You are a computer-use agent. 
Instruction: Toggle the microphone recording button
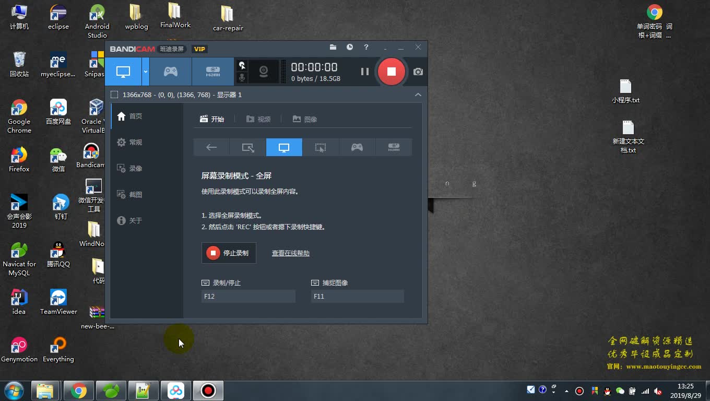pyautogui.click(x=242, y=78)
